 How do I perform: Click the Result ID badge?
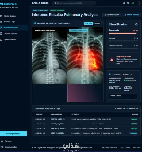40,10
